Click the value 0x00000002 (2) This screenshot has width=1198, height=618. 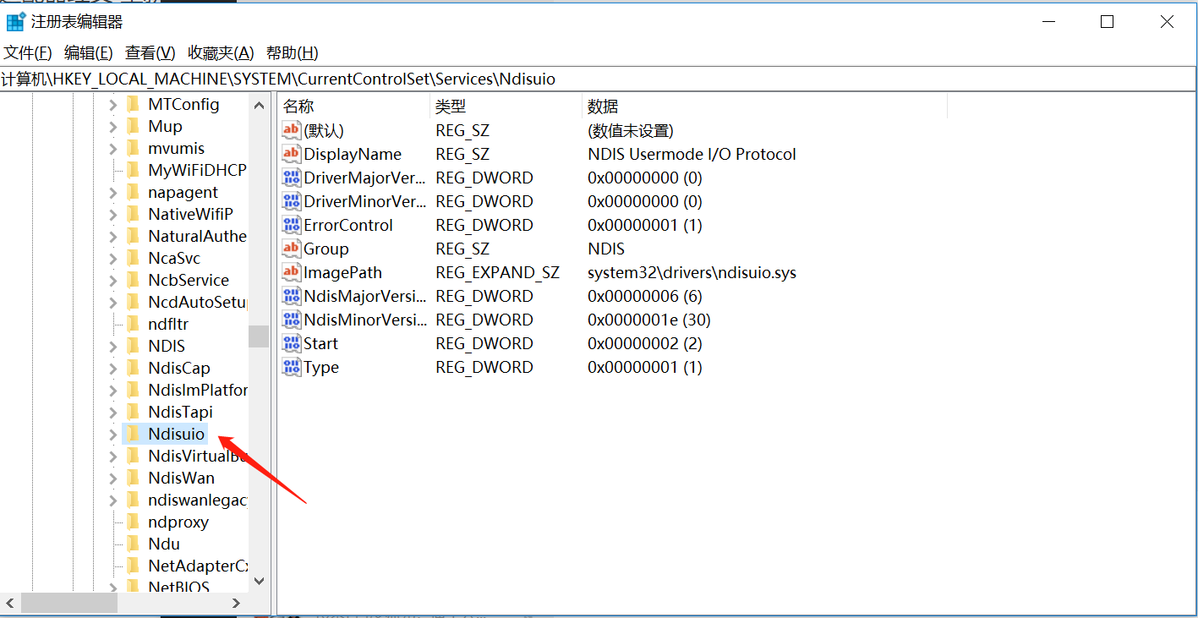click(645, 343)
